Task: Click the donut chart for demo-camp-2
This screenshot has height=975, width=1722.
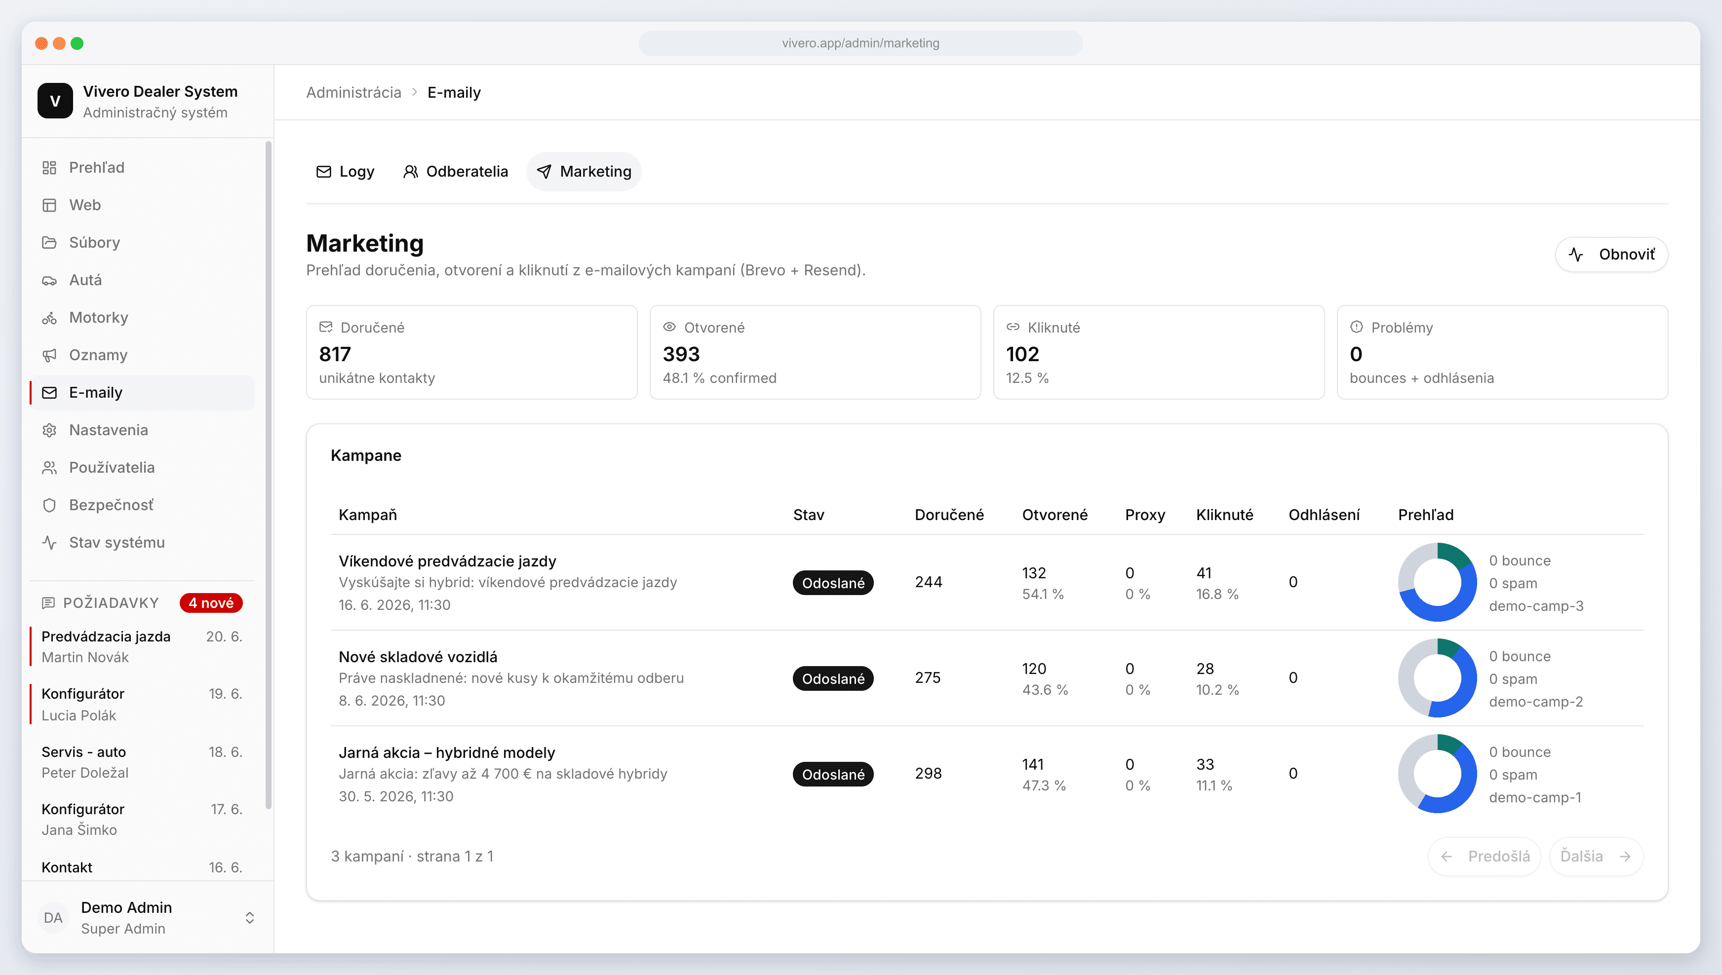Action: [x=1437, y=677]
